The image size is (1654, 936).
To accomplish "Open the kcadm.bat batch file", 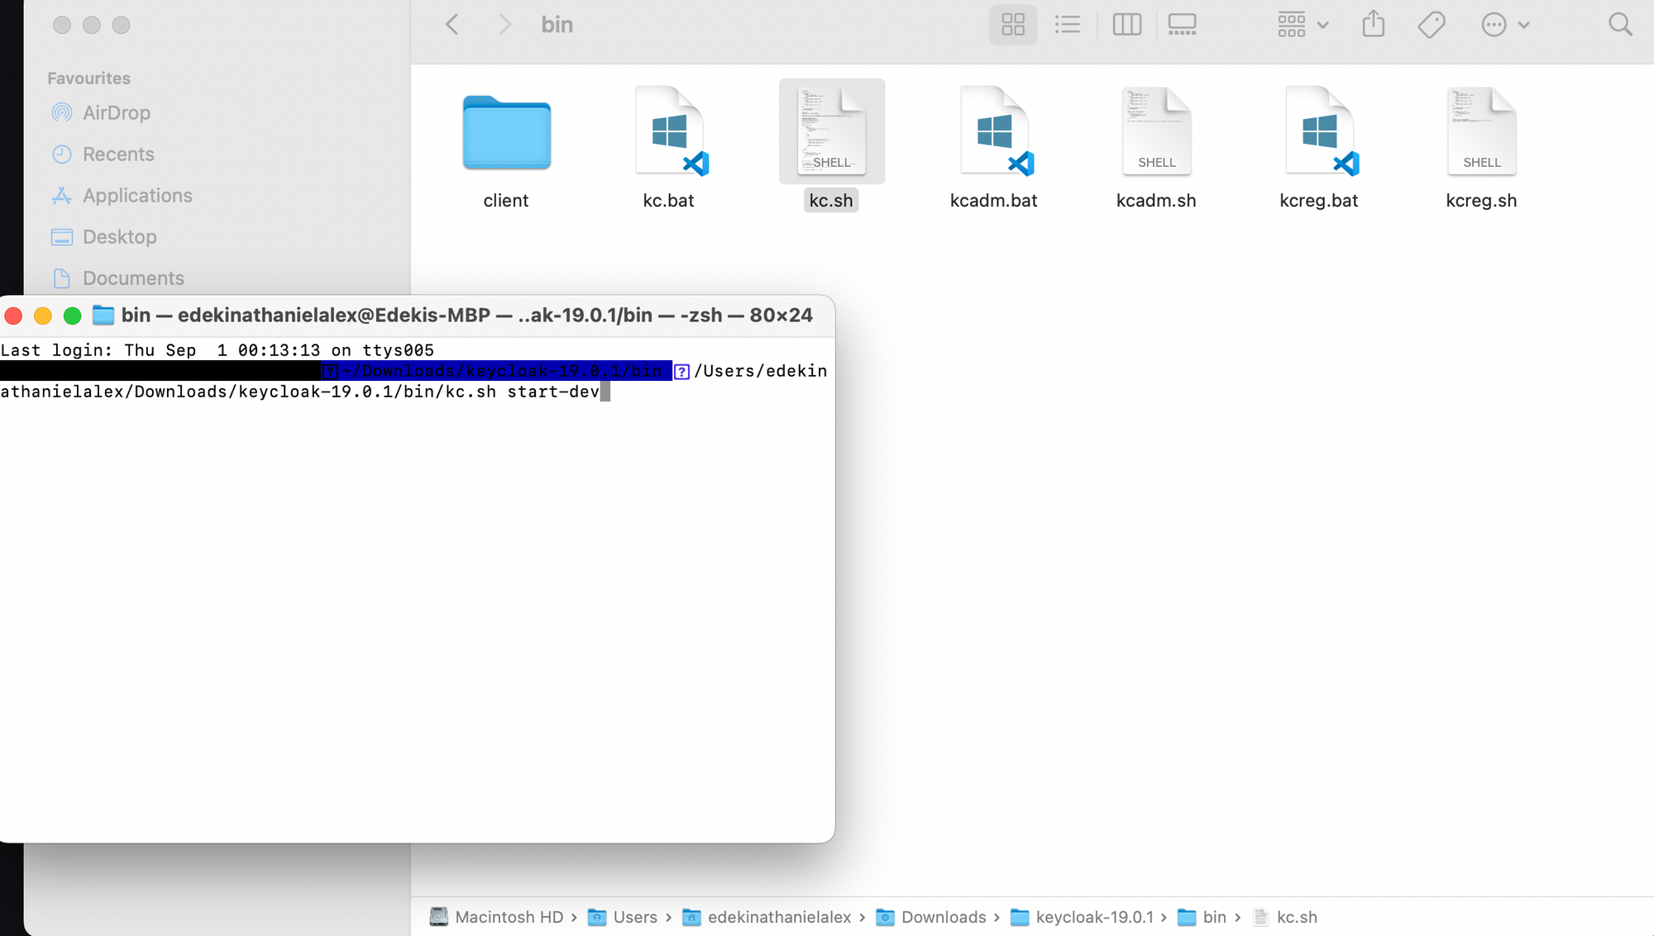I will tap(994, 144).
